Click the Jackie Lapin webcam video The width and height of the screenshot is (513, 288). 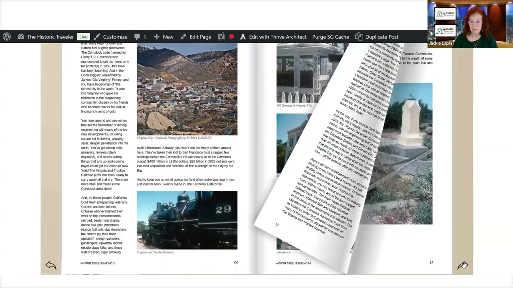click(470, 24)
